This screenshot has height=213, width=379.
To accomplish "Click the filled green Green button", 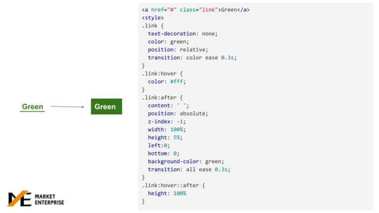I will point(106,106).
